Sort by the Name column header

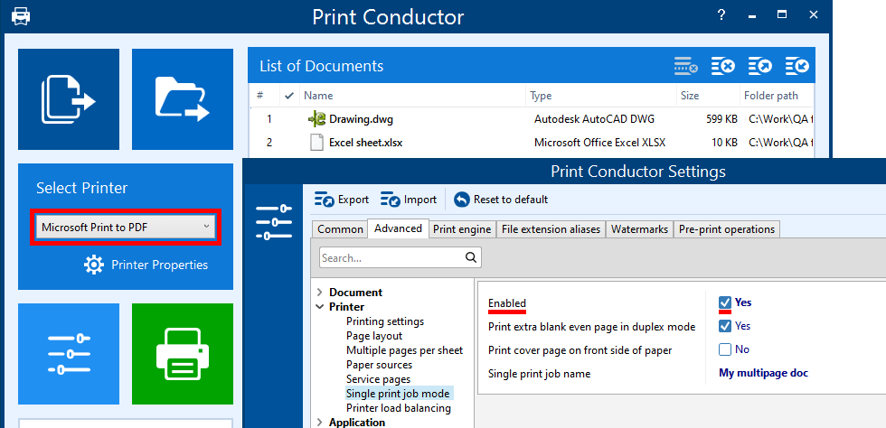(x=412, y=96)
